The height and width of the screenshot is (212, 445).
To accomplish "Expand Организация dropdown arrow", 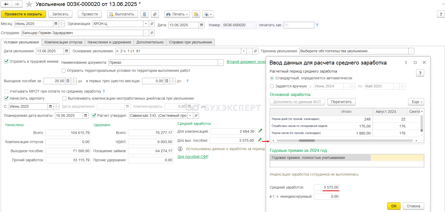I will point(146,24).
